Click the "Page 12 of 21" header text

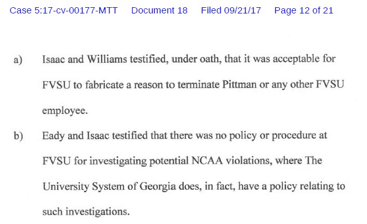pos(304,10)
